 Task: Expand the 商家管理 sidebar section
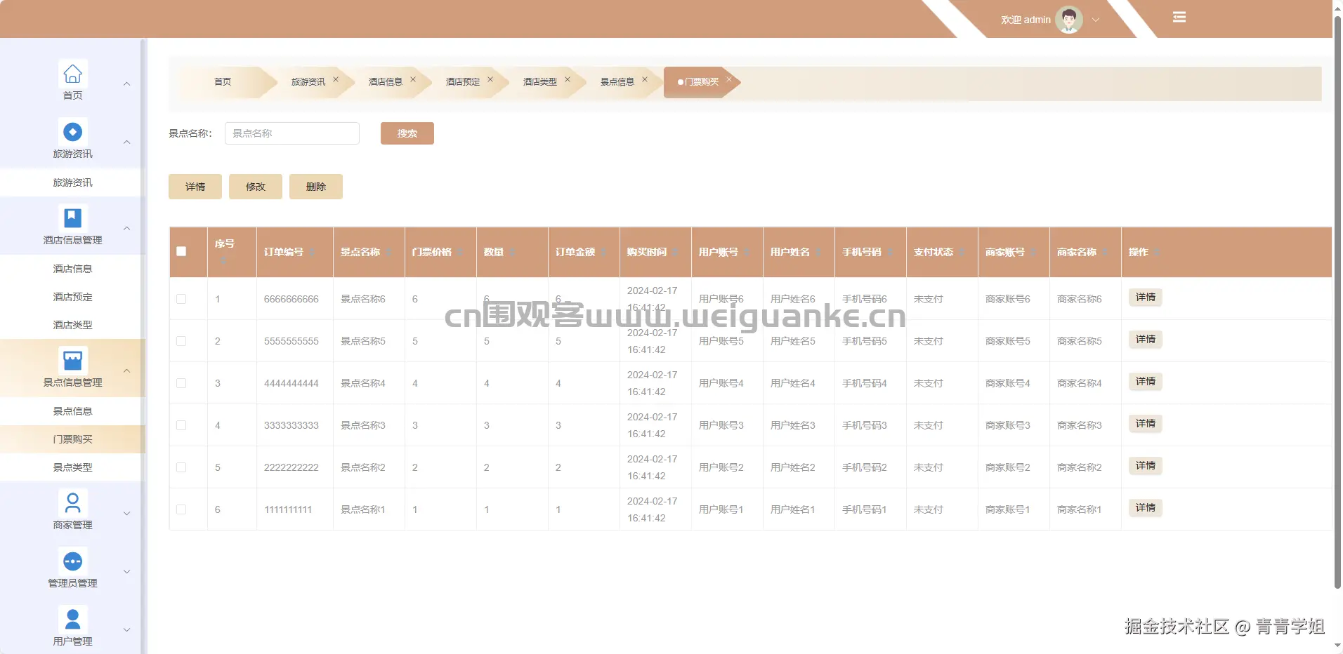coord(126,513)
